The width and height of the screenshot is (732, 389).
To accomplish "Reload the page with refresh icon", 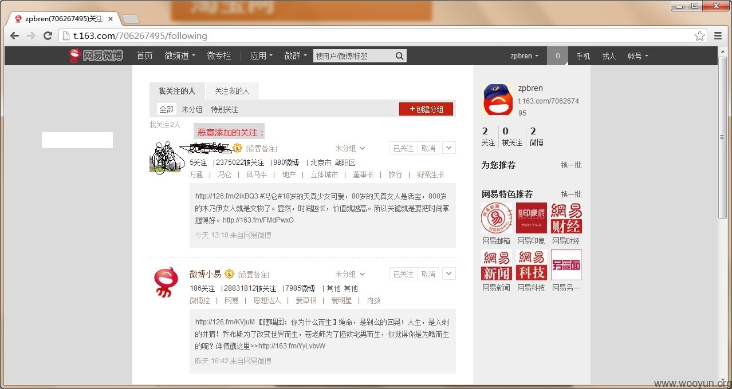I will [x=48, y=35].
